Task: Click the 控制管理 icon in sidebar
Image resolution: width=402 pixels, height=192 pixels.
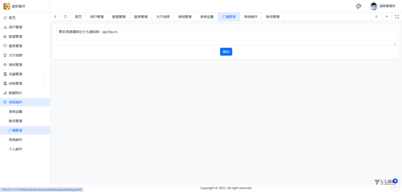Action: pos(5,84)
